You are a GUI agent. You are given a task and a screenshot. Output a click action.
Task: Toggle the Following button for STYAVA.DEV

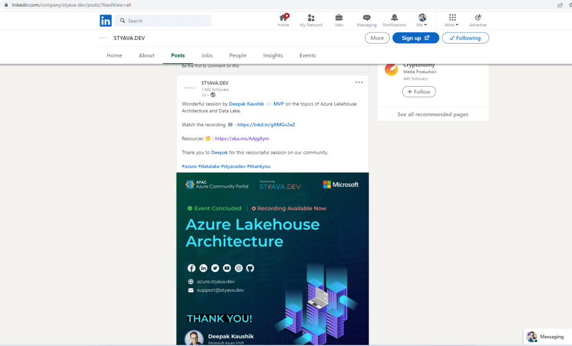coord(465,38)
